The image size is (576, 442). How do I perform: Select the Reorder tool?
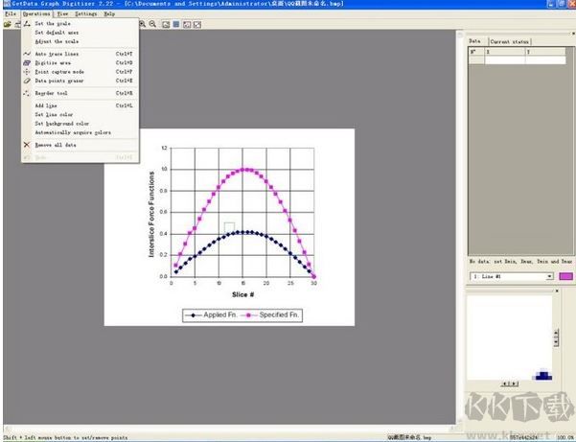tap(51, 94)
